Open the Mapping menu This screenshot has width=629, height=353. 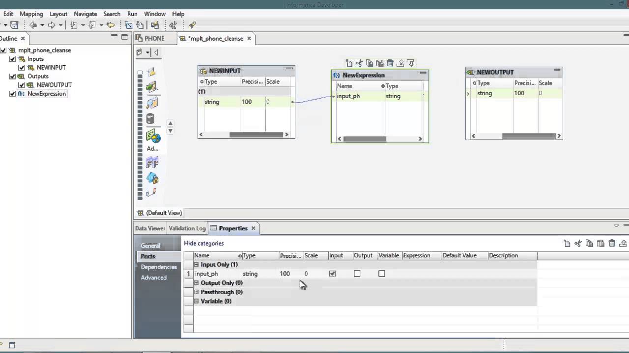click(x=31, y=14)
